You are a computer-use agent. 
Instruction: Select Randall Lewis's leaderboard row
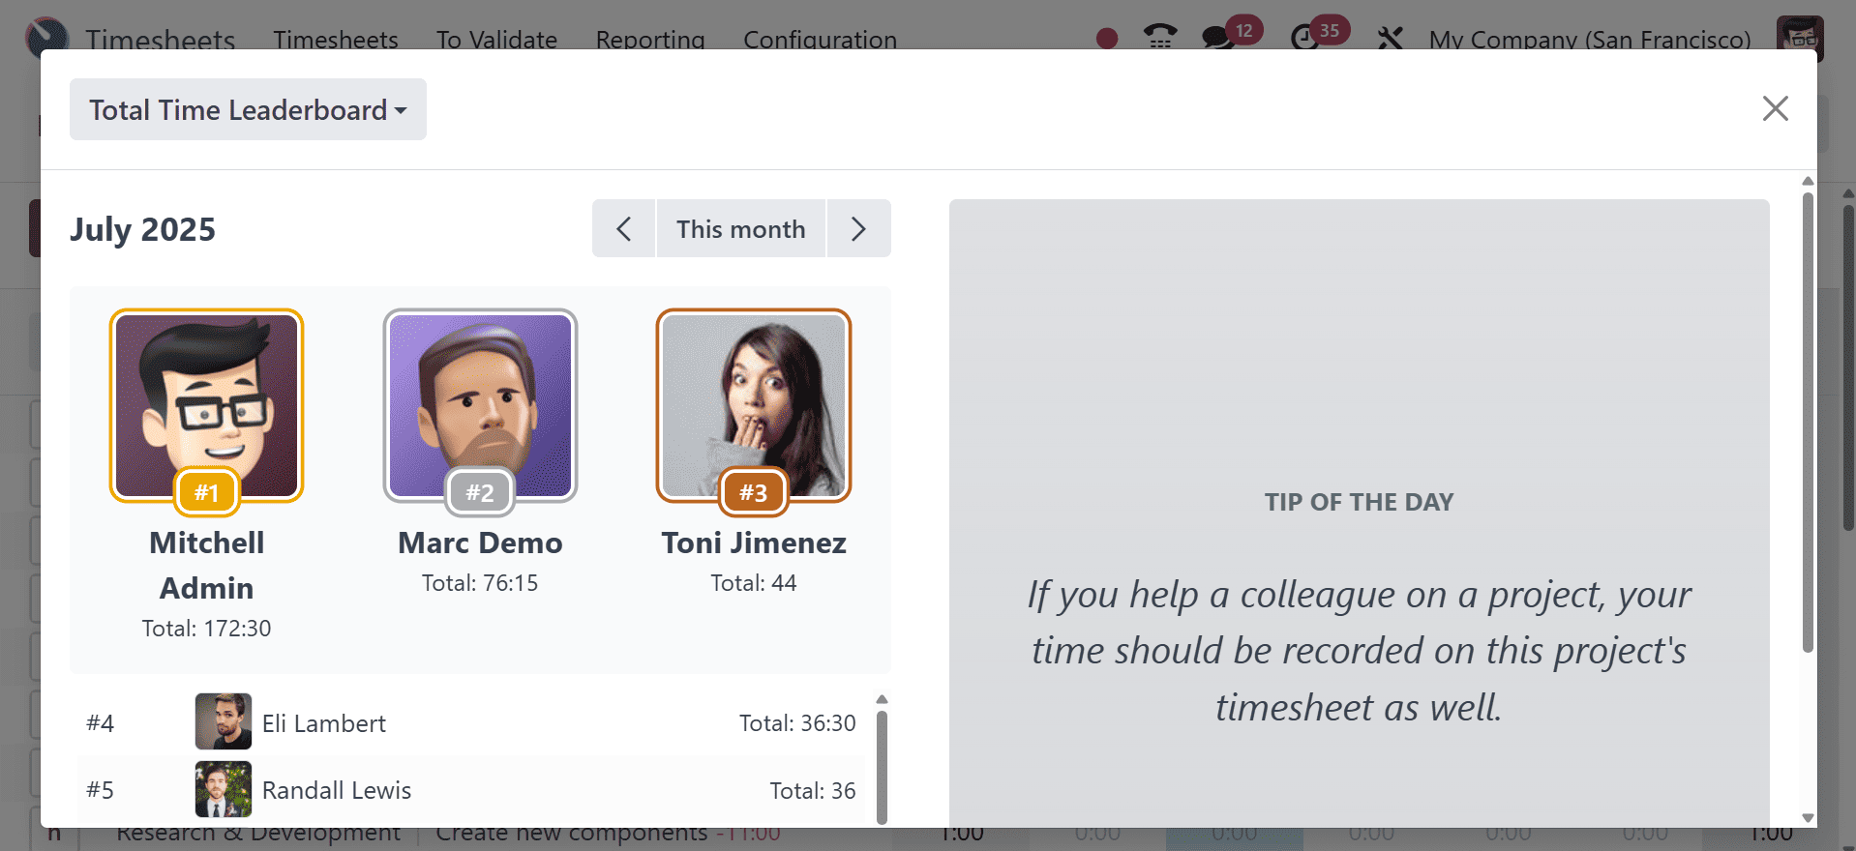click(x=471, y=790)
